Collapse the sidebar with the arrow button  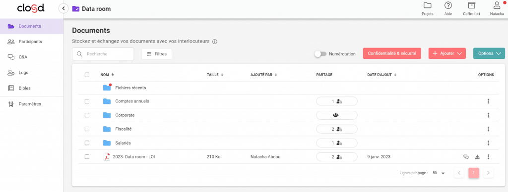[x=63, y=8]
